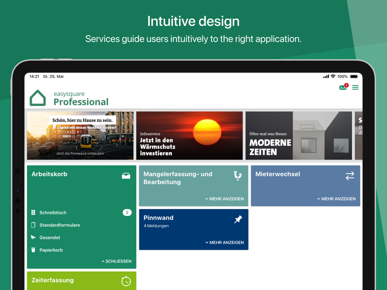The image size is (387, 290).
Task: Click the Standardformulare document icon
Action: coord(33,225)
